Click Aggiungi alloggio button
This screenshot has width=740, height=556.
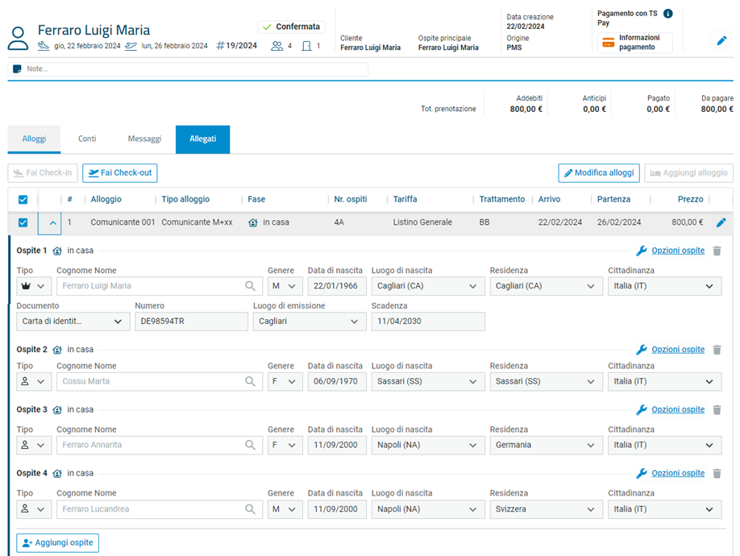tap(688, 173)
